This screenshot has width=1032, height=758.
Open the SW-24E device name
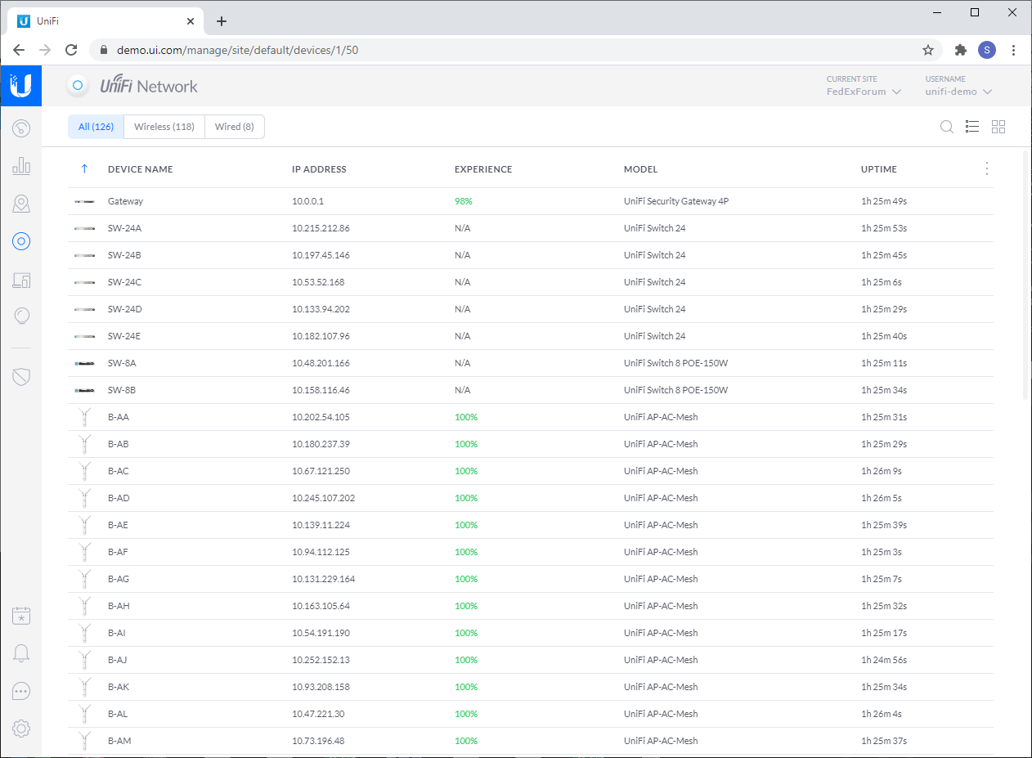click(124, 336)
